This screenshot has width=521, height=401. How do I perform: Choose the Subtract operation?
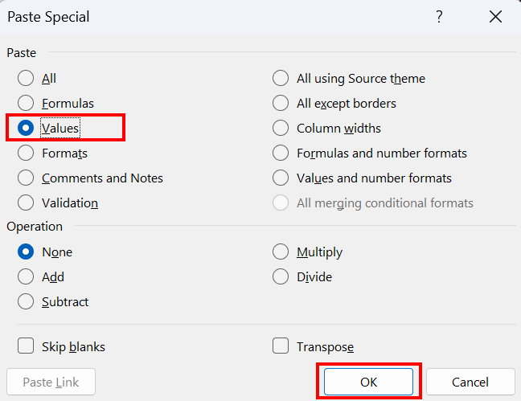(27, 302)
